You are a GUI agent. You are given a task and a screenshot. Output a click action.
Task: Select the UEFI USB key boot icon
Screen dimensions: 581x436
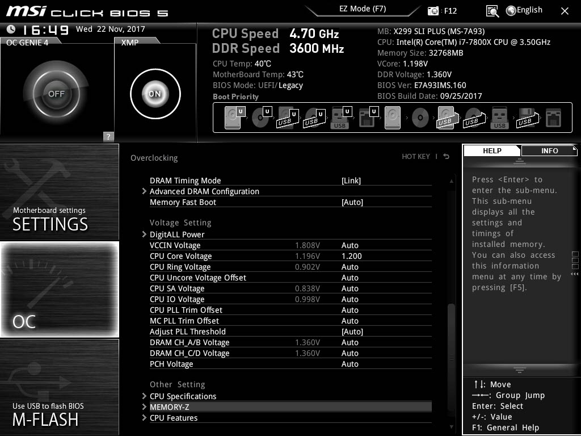click(341, 118)
